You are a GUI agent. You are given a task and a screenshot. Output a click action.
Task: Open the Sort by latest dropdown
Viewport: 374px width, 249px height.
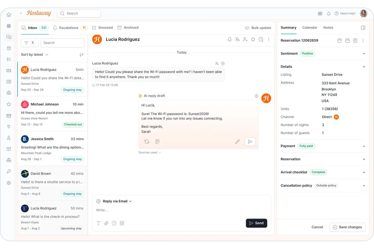point(35,55)
